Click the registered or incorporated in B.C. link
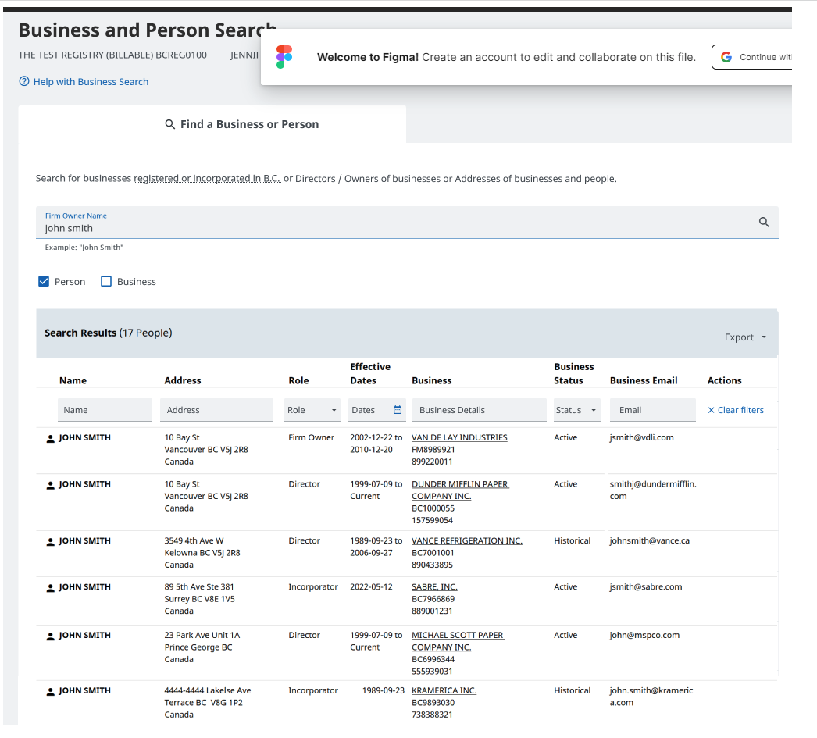 [x=207, y=178]
